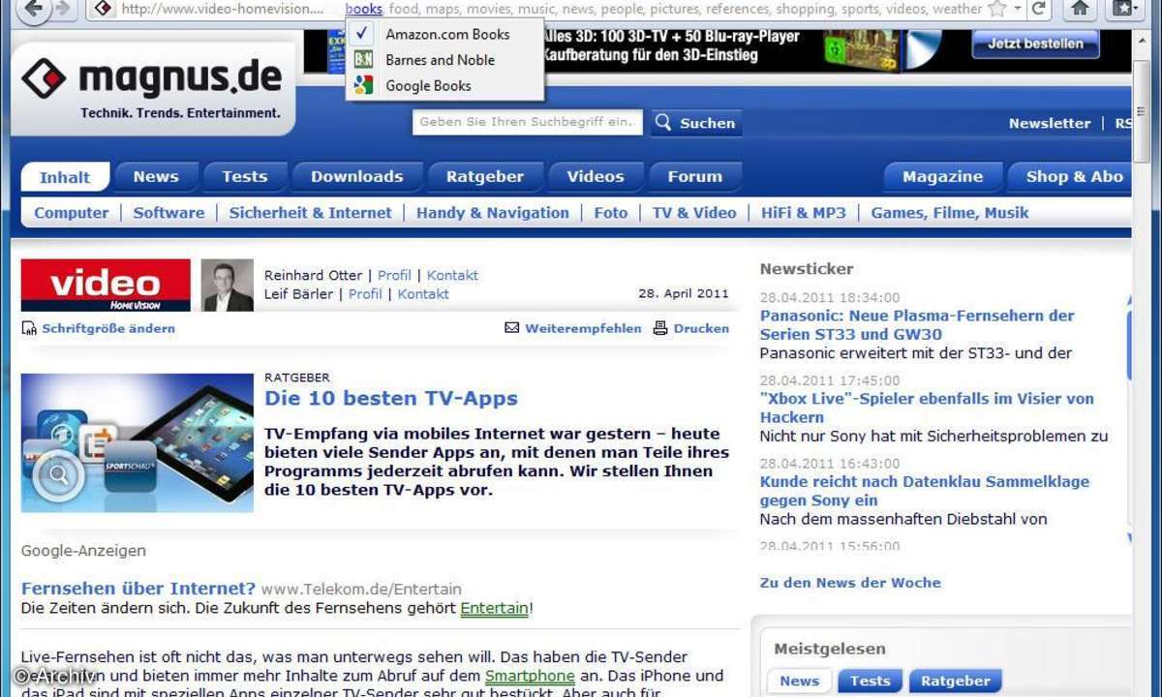Viewport: 1162px width, 697px height.
Task: Open address bar history dropdown arrow
Action: [1017, 9]
